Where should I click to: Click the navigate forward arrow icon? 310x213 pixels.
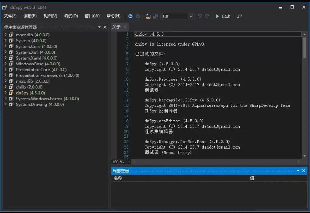[x=138, y=16]
